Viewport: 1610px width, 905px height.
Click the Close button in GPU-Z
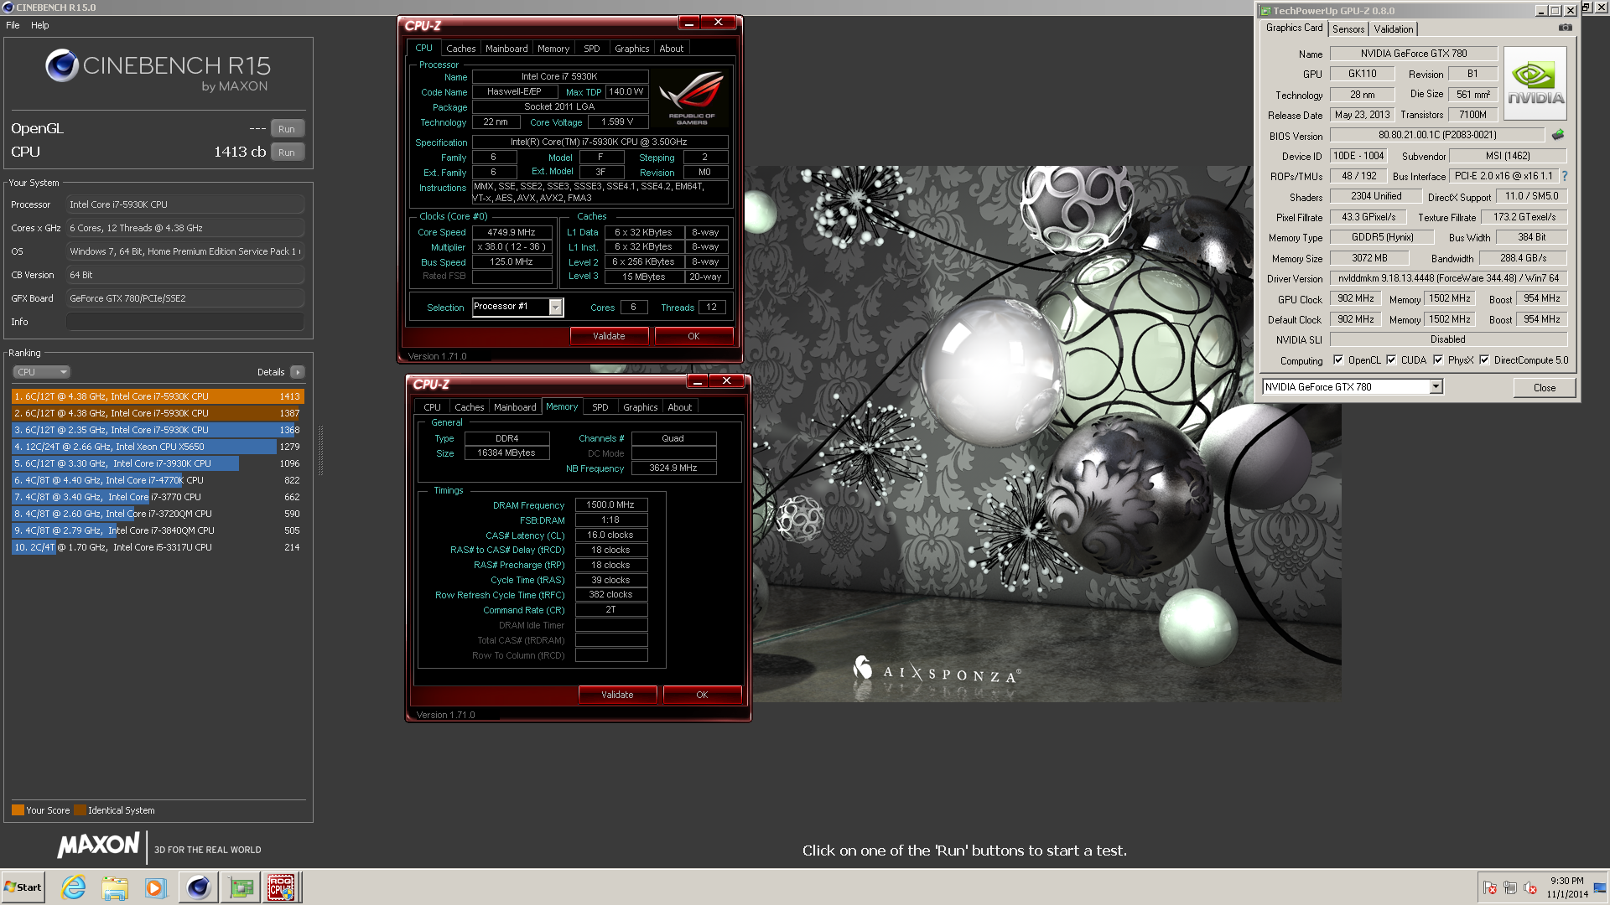pyautogui.click(x=1545, y=387)
